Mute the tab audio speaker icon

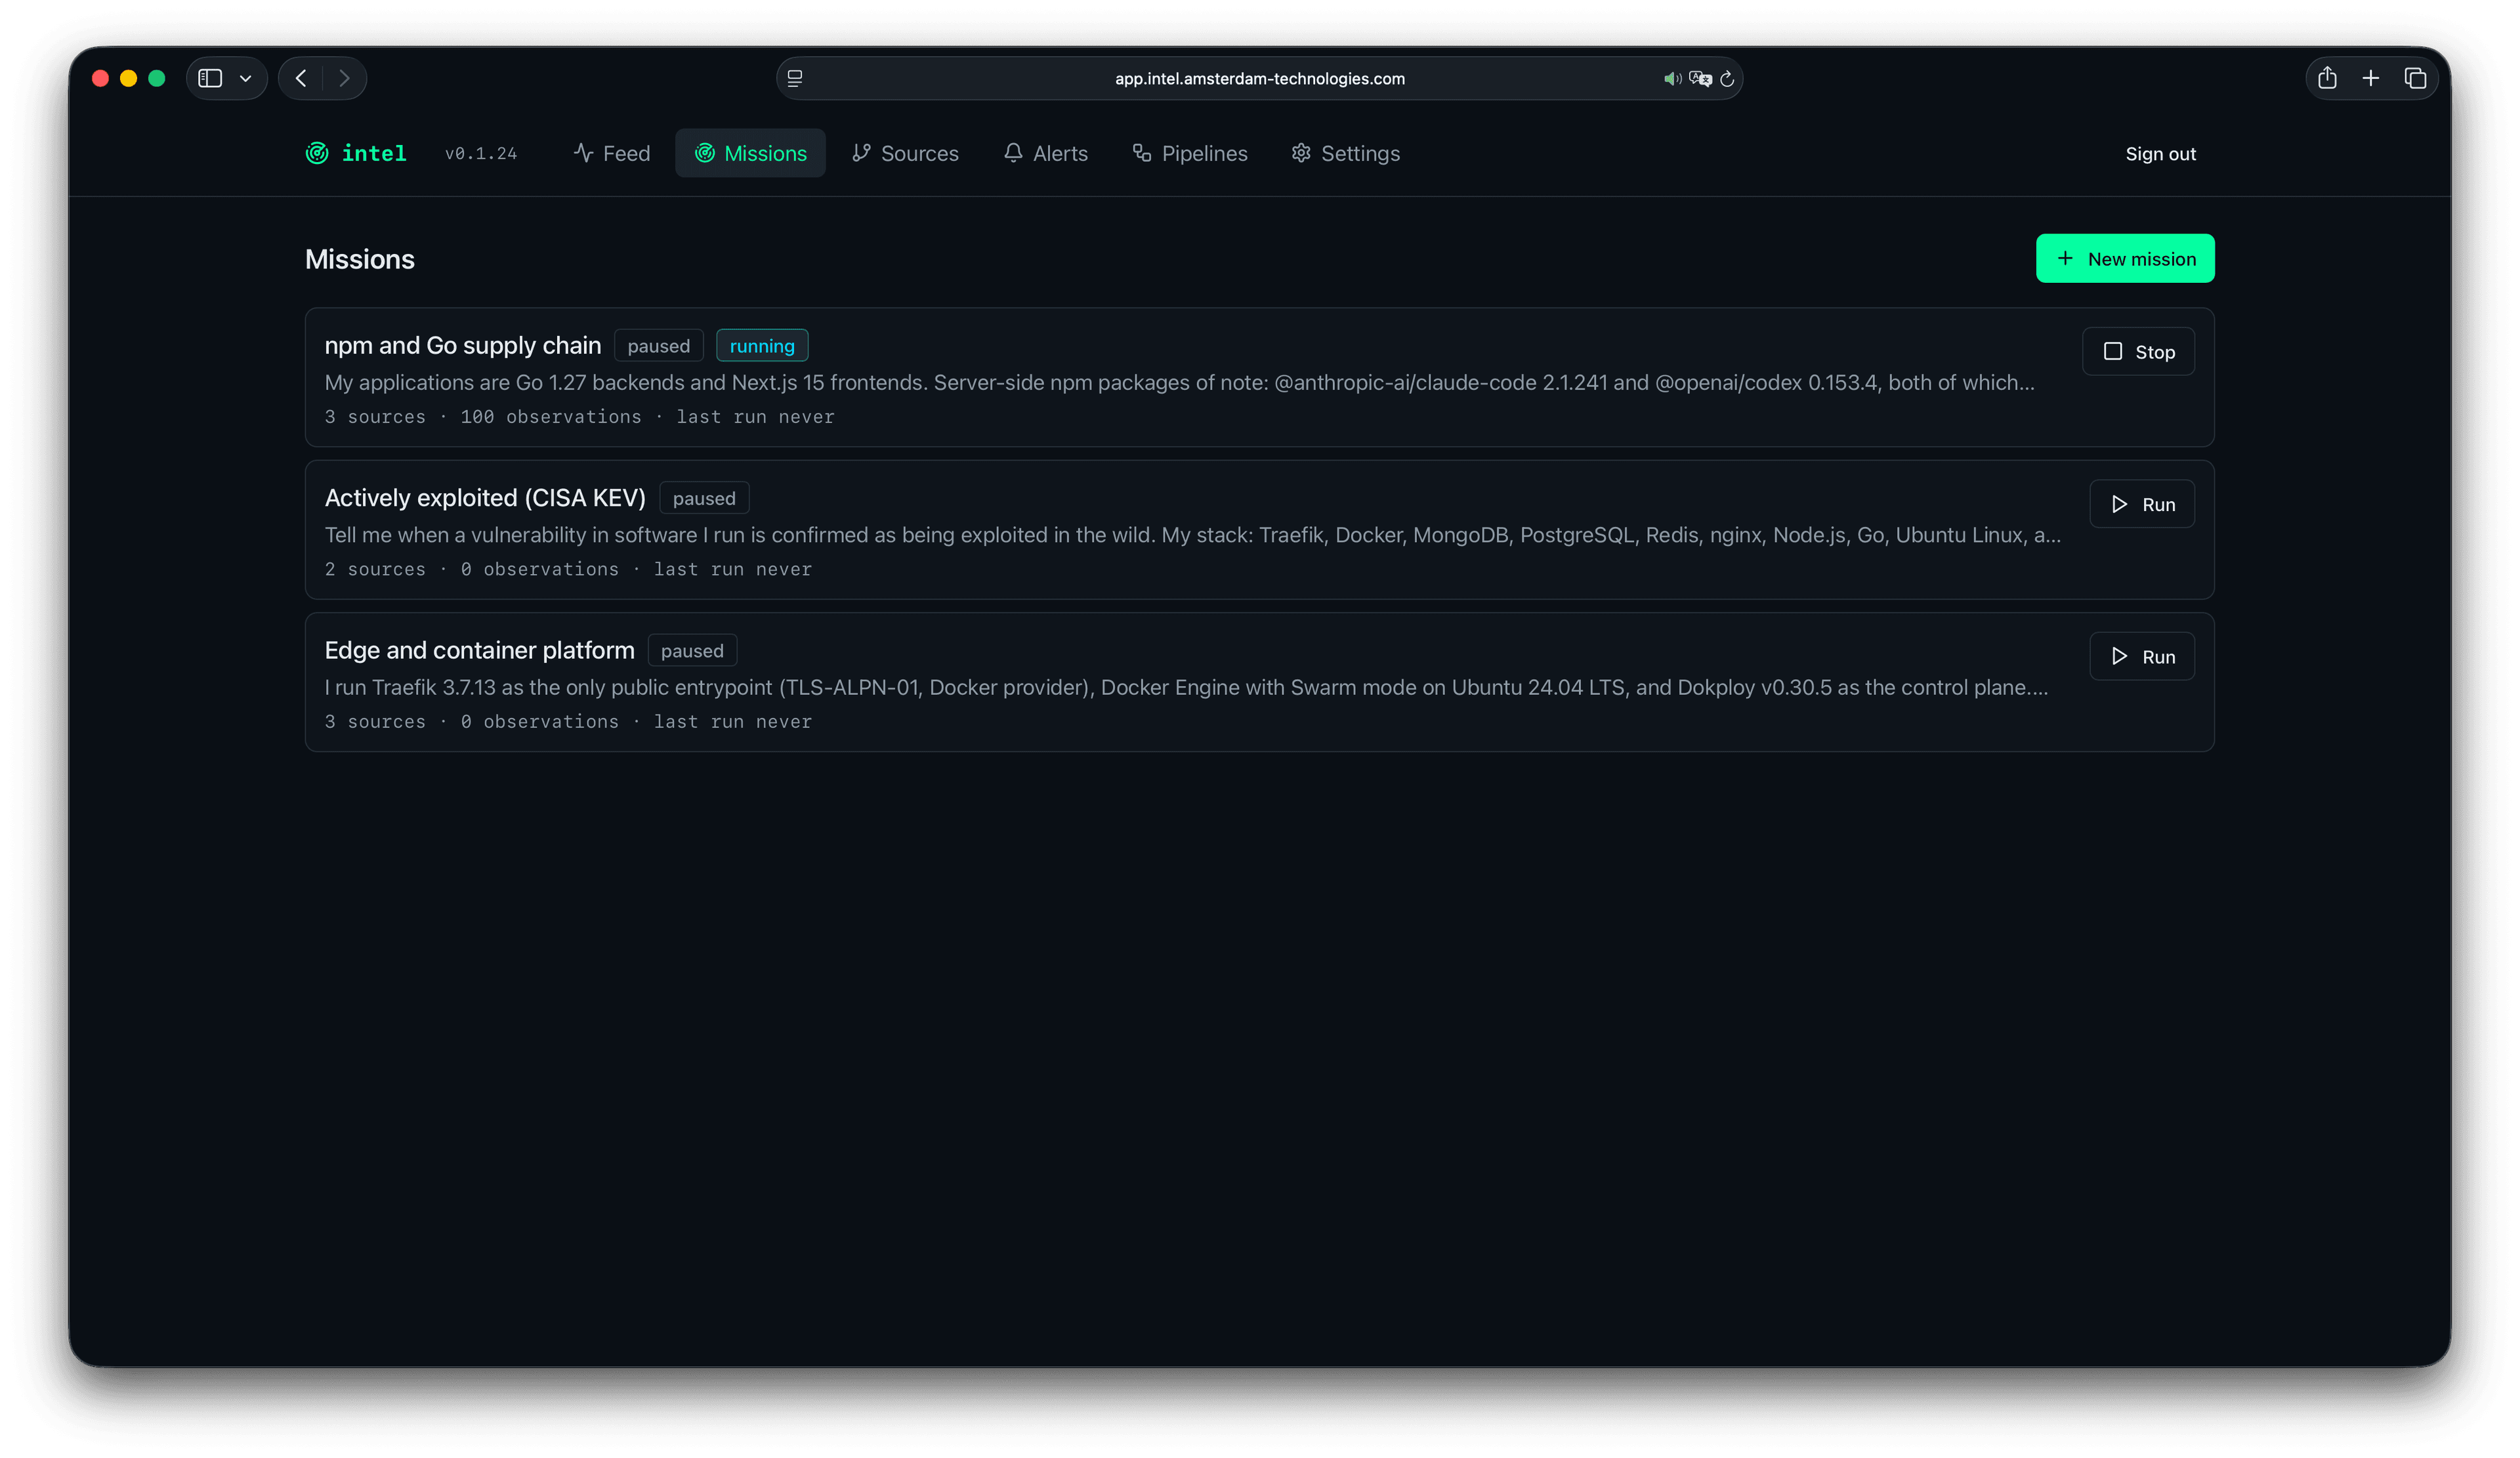click(1671, 78)
